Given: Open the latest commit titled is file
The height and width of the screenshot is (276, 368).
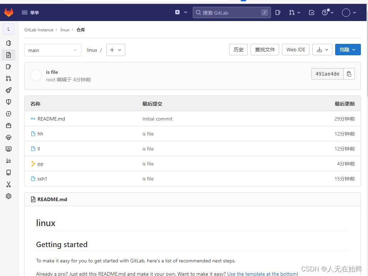Looking at the screenshot, I should 52,72.
